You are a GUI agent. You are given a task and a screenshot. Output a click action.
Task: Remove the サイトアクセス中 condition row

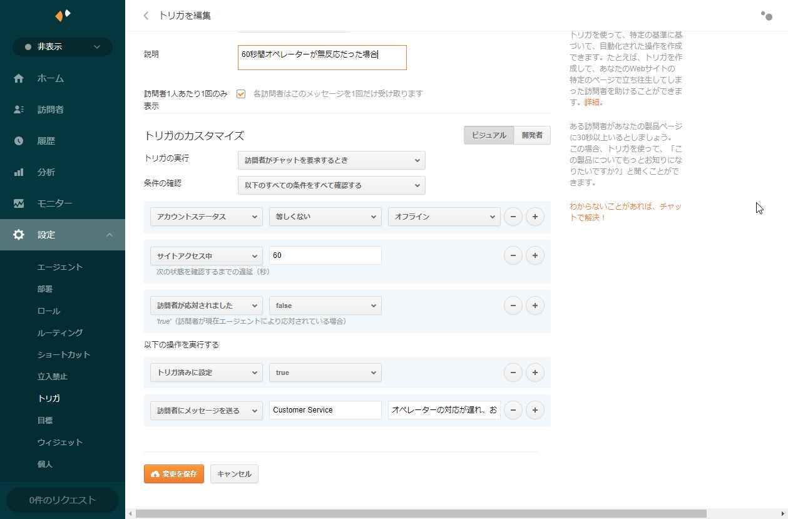pos(513,255)
